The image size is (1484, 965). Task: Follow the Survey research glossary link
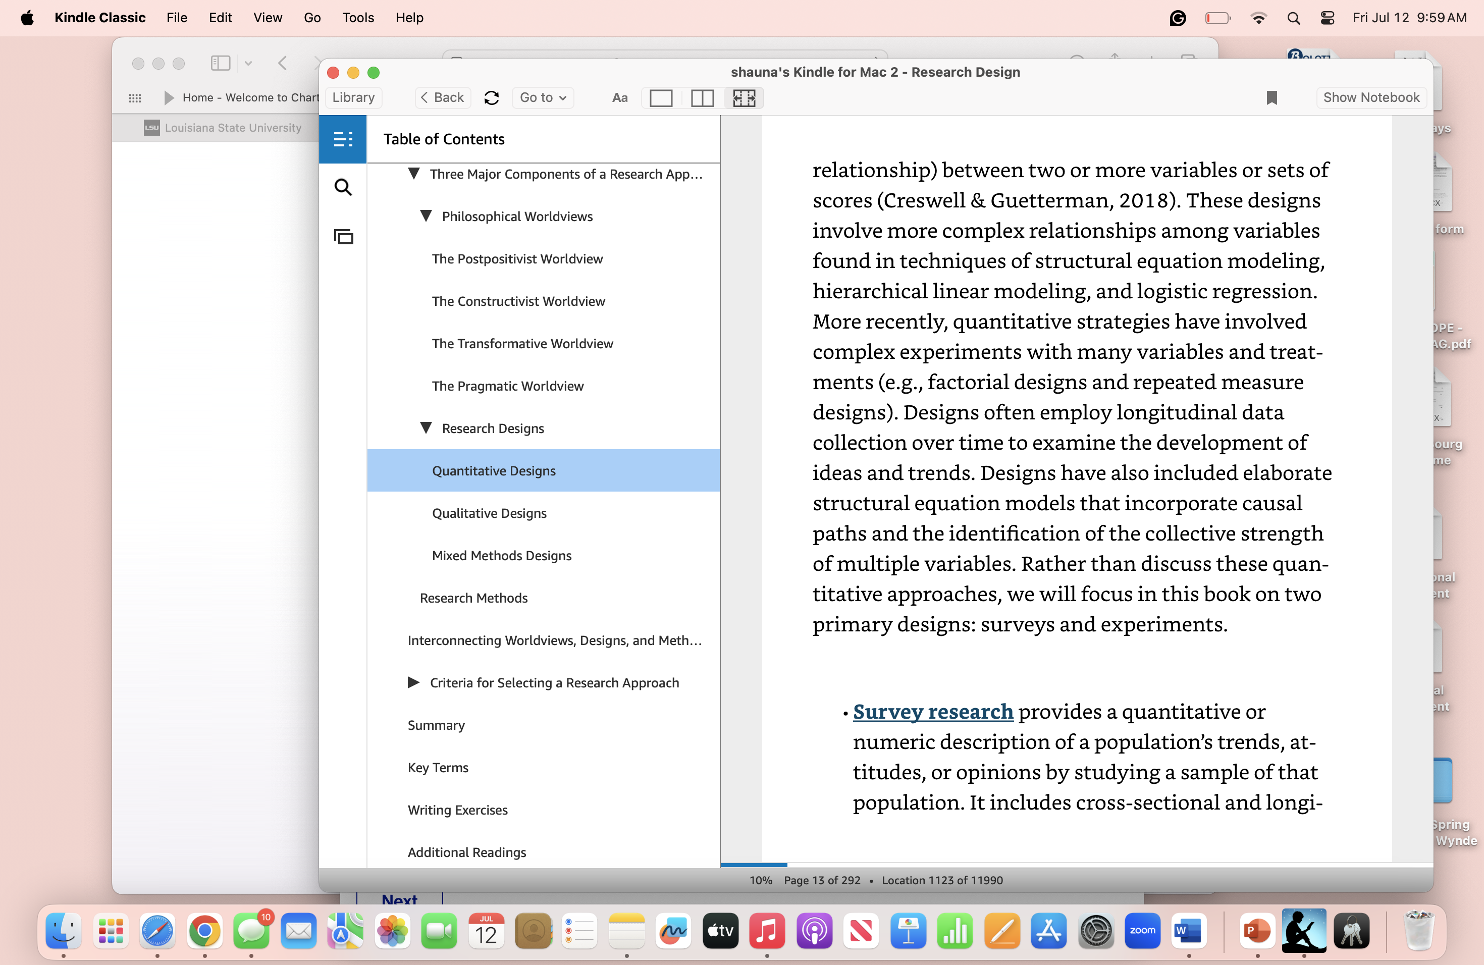933,711
